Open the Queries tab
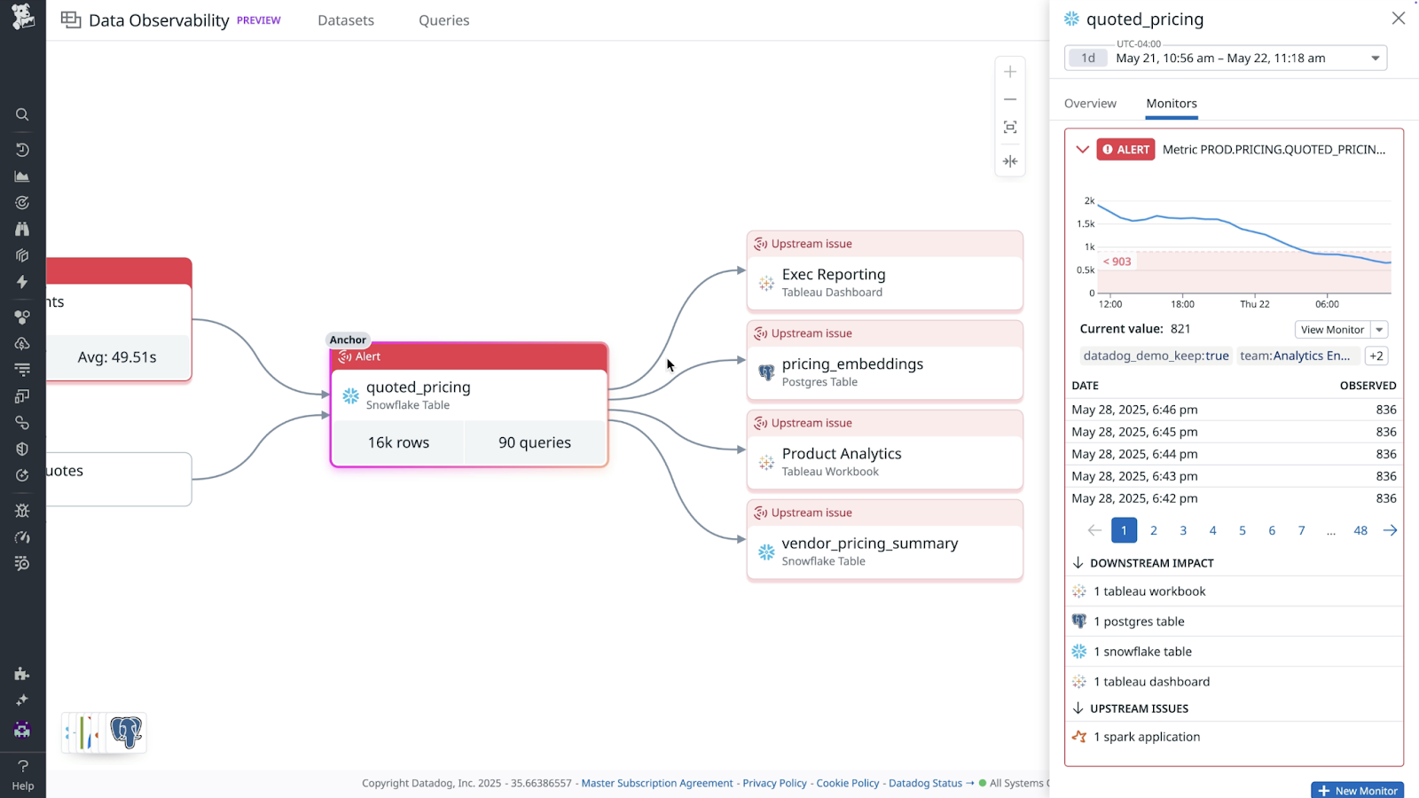 (444, 20)
